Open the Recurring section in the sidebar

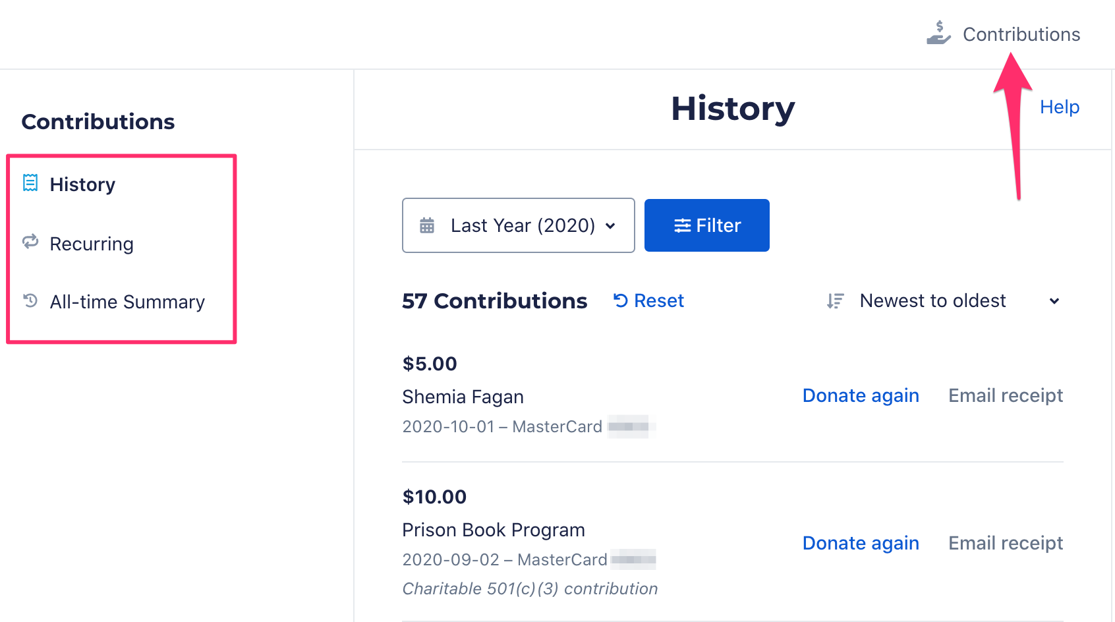[x=92, y=244]
